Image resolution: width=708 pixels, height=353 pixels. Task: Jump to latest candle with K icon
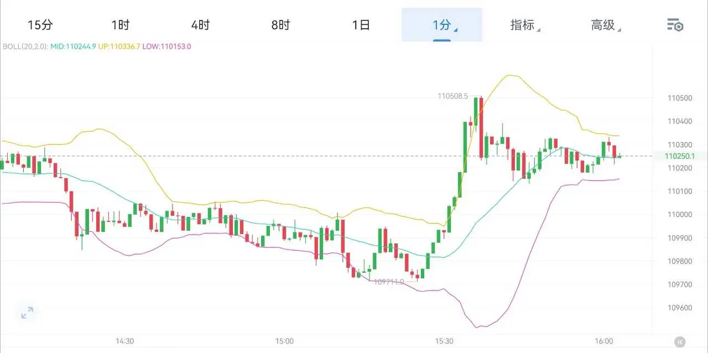[680, 342]
